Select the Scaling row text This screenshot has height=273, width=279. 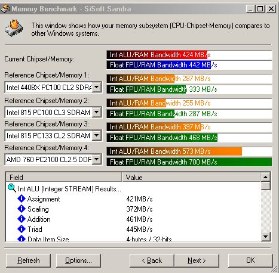(38, 209)
